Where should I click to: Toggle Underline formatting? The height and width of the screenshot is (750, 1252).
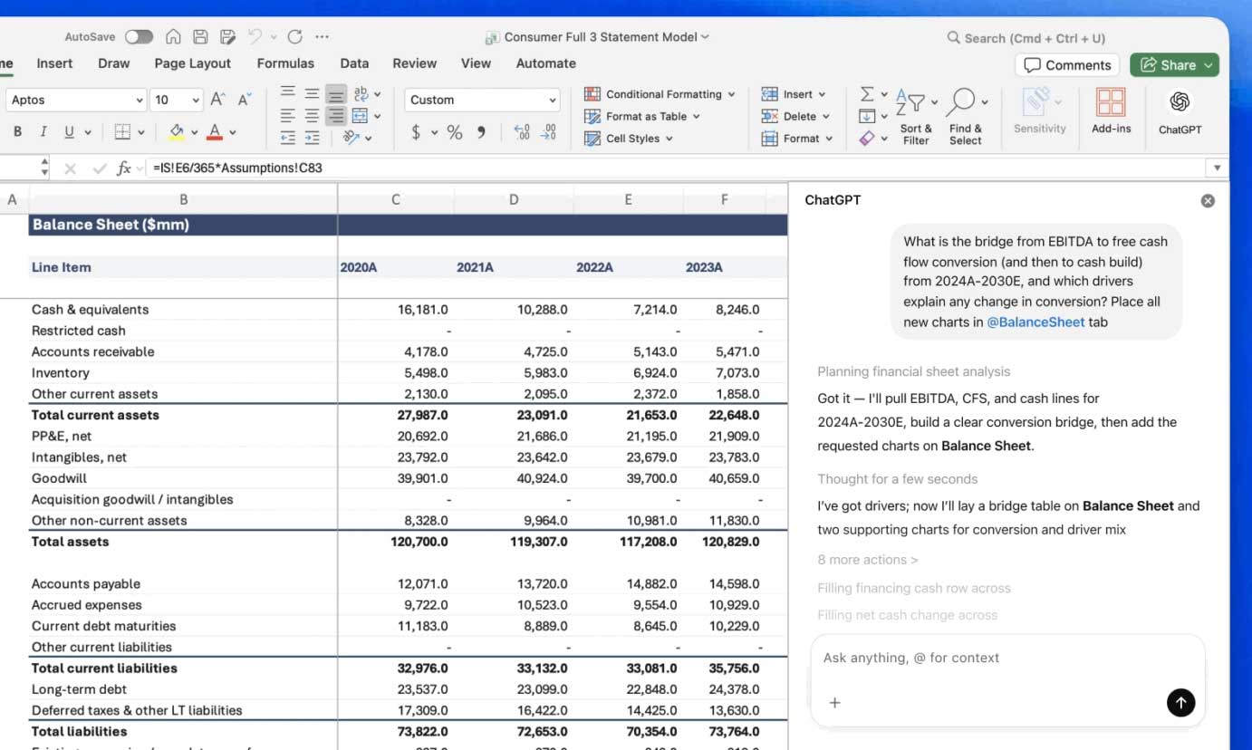(x=69, y=131)
